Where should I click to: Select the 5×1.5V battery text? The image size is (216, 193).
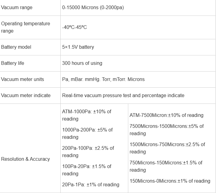[78, 47]
